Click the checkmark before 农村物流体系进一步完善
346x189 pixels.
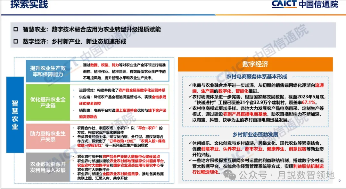click(190, 97)
